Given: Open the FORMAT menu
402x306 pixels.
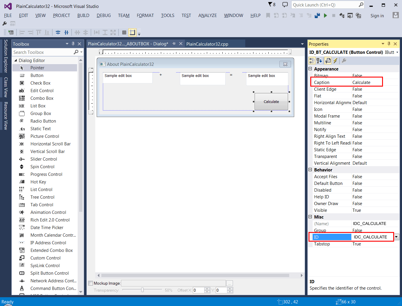Looking at the screenshot, I should 145,16.
